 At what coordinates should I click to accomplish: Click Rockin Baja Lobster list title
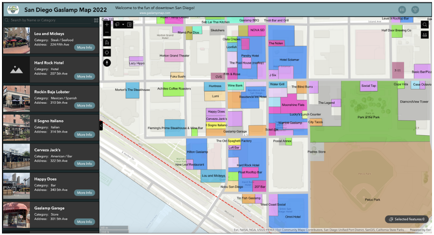tap(52, 92)
